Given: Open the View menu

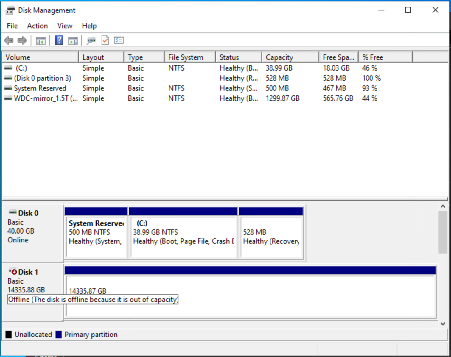Looking at the screenshot, I should coord(65,26).
